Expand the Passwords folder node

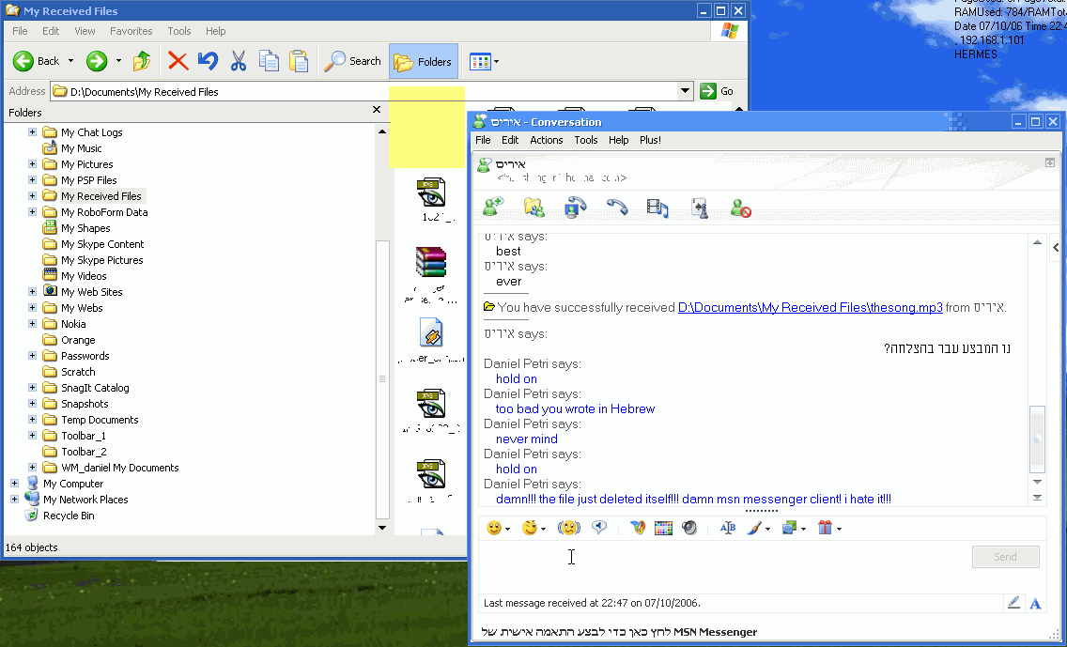[x=32, y=355]
